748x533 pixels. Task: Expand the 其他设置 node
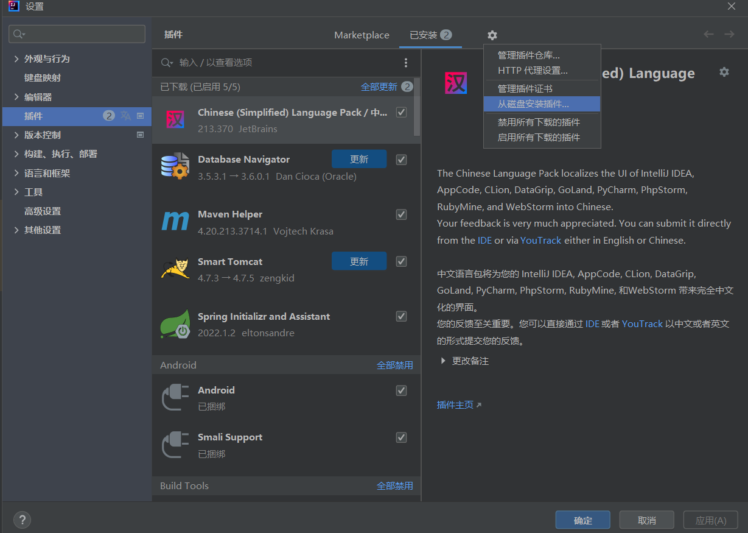(x=16, y=230)
